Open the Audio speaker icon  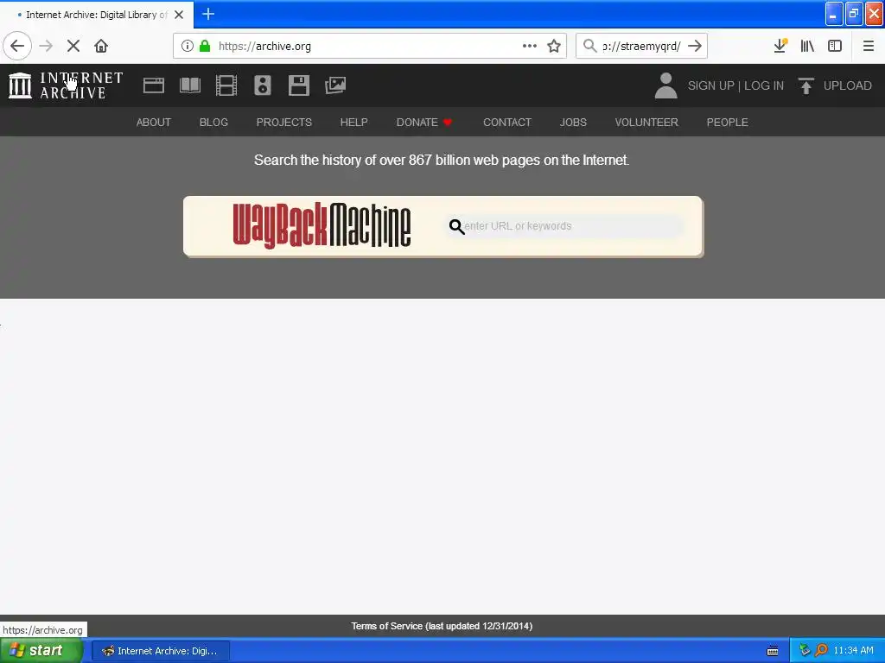pos(263,85)
